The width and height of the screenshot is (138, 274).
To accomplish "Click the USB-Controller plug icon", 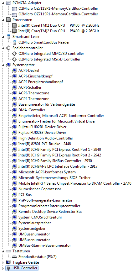I will pyautogui.click(x=8, y=268).
